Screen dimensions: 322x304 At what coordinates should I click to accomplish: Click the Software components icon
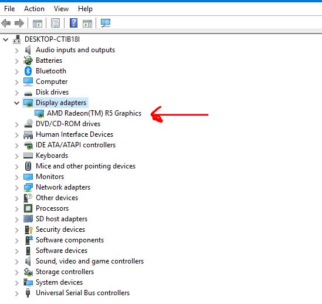click(x=29, y=240)
